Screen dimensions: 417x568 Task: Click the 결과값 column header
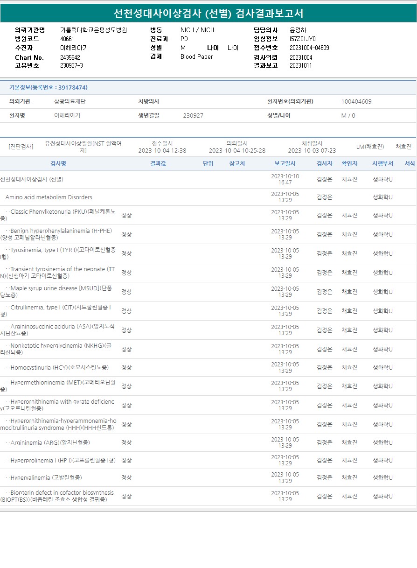(158, 164)
